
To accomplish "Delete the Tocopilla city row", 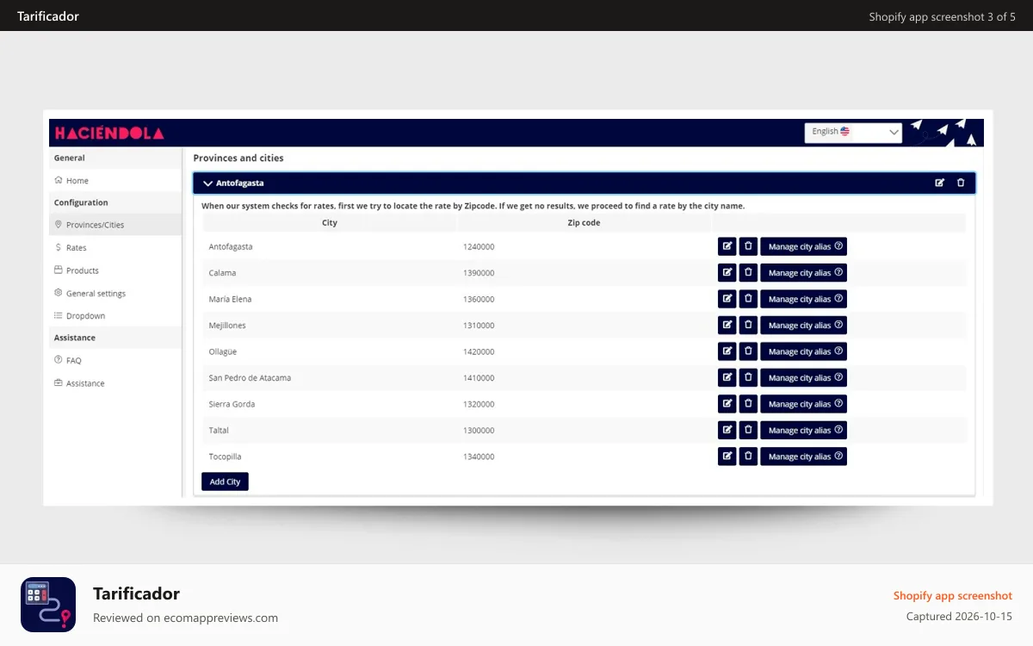I will pyautogui.click(x=749, y=457).
